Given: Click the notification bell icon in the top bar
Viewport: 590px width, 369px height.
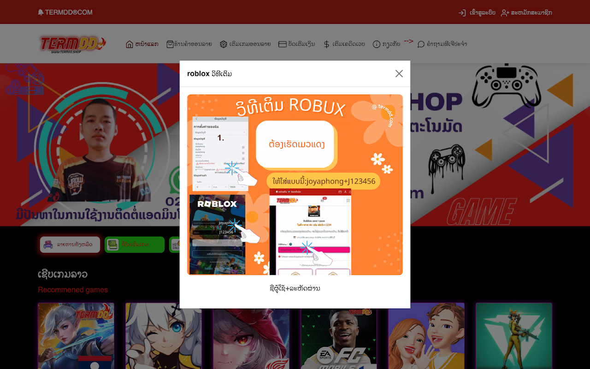Looking at the screenshot, I should point(41,12).
